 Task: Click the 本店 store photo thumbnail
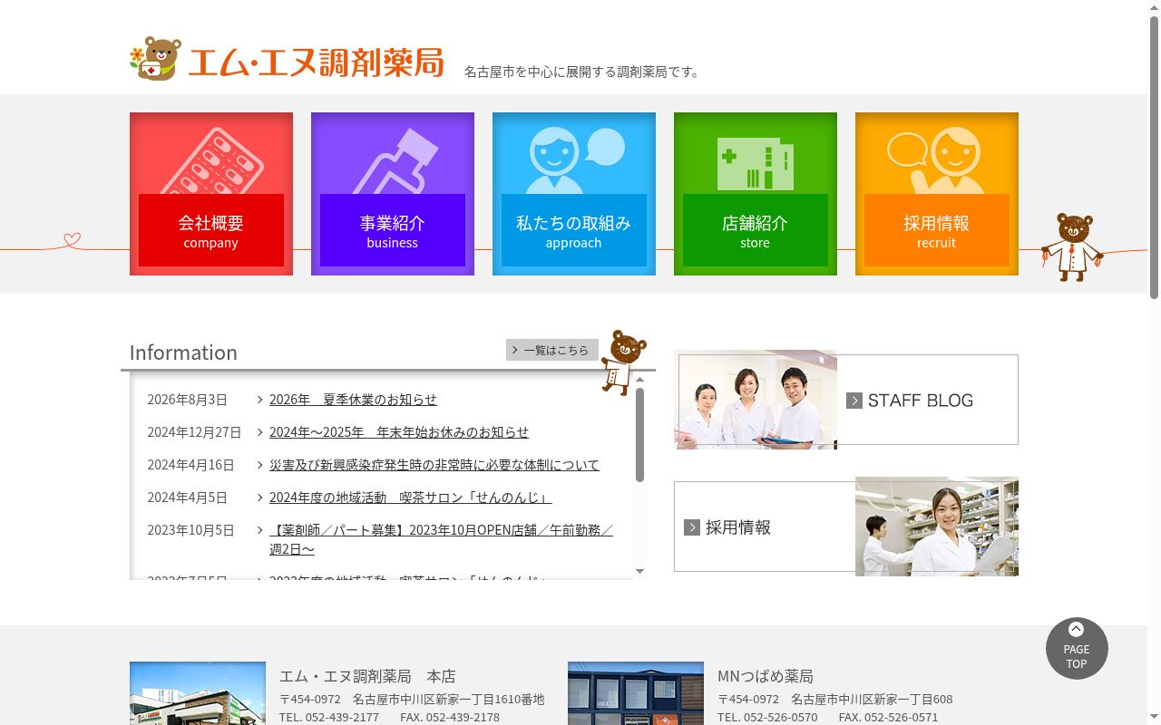click(198, 693)
